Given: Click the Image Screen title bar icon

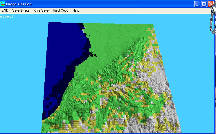Looking at the screenshot, I should (3, 4).
